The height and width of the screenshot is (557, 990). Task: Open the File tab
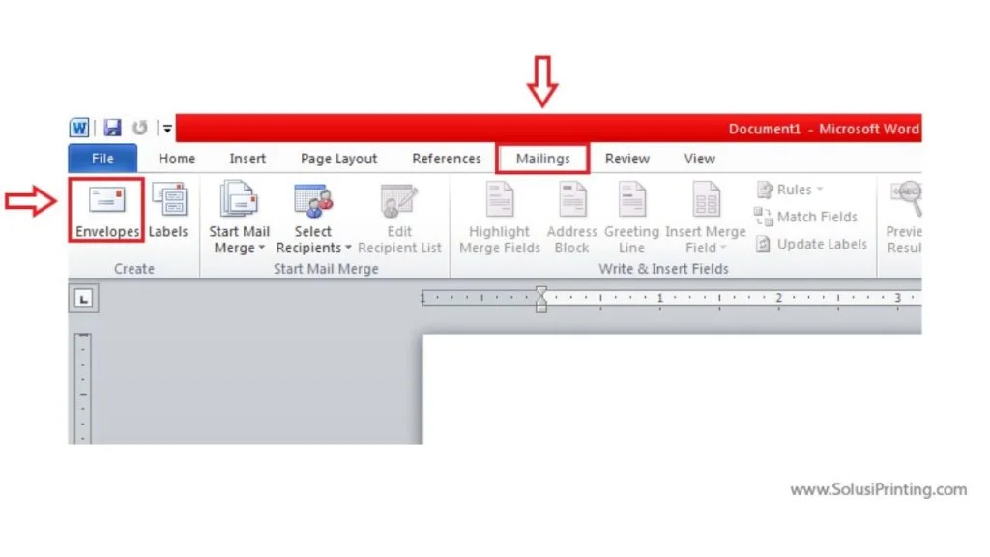coord(102,159)
